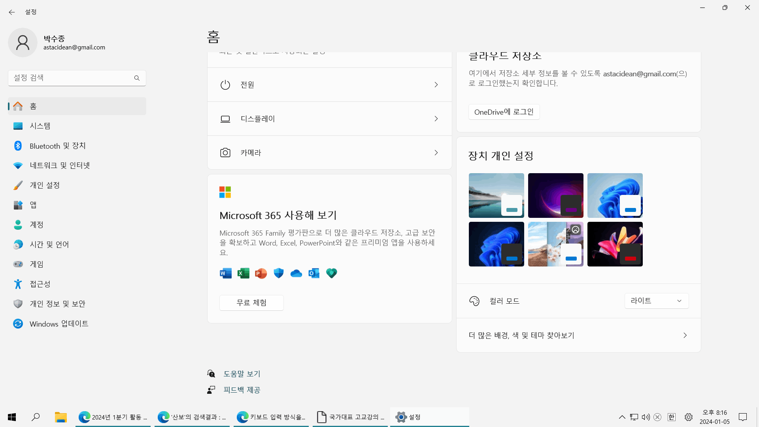This screenshot has height=427, width=759.
Task: Toggle Korean IME 한 indicator in taskbar
Action: [671, 417]
